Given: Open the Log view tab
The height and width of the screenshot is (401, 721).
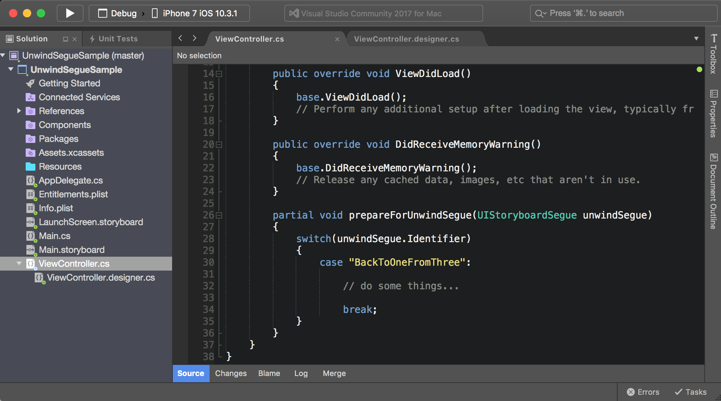Looking at the screenshot, I should click(x=301, y=373).
